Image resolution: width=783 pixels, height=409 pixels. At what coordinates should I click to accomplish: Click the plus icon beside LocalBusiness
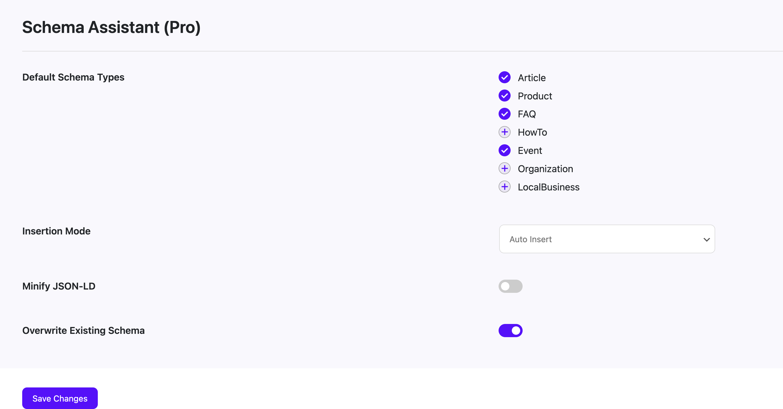tap(505, 187)
